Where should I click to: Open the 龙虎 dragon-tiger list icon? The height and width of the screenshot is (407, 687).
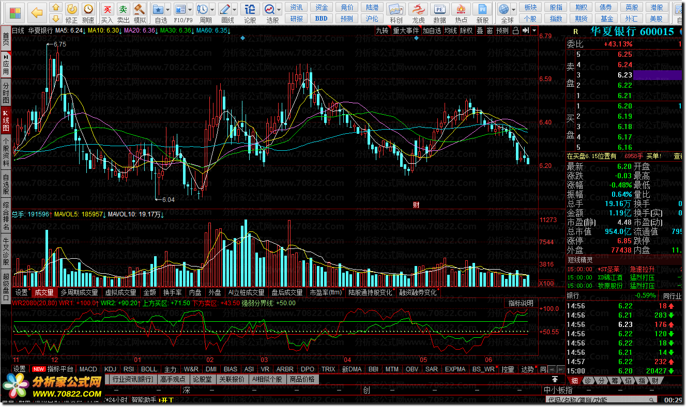coord(418,12)
